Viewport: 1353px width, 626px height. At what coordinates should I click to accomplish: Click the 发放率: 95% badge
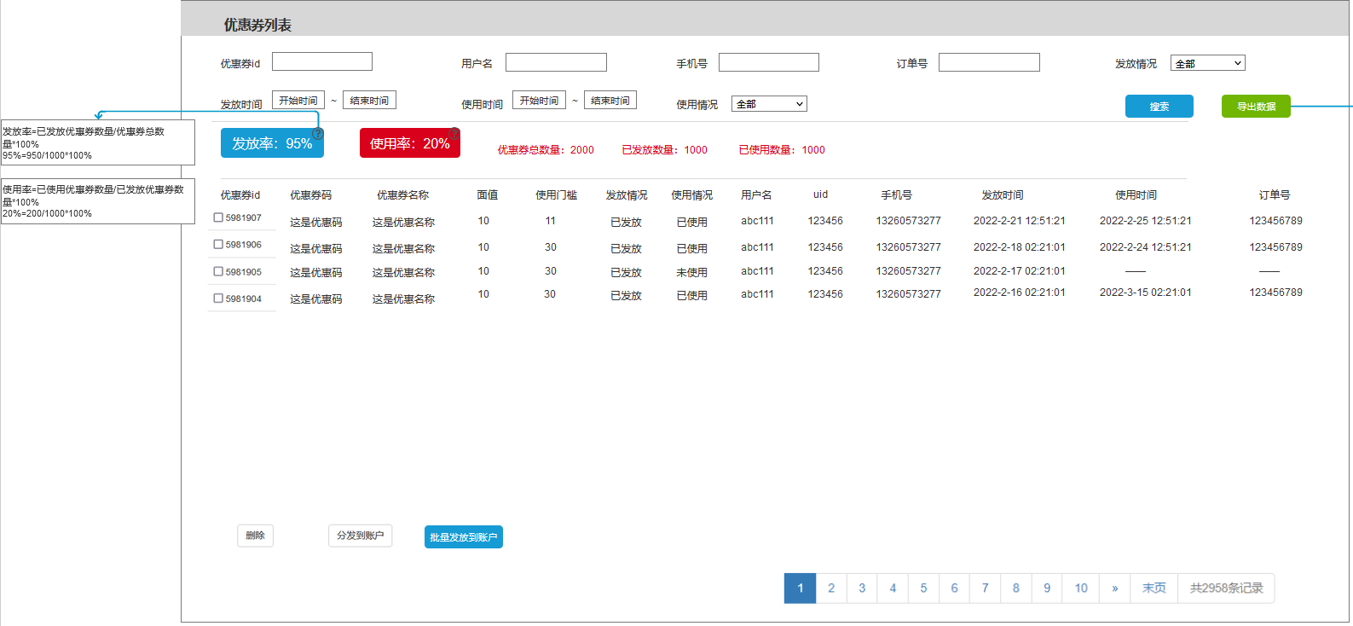point(272,143)
